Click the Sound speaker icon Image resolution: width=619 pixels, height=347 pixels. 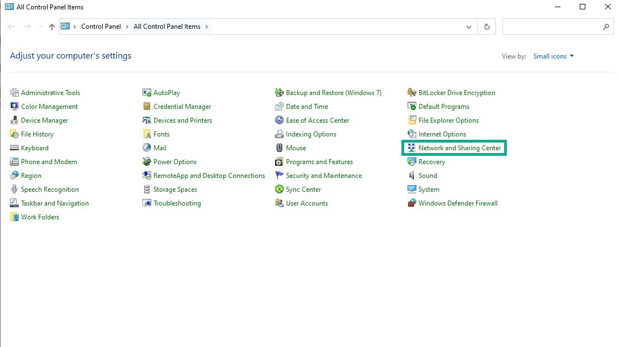[412, 176]
